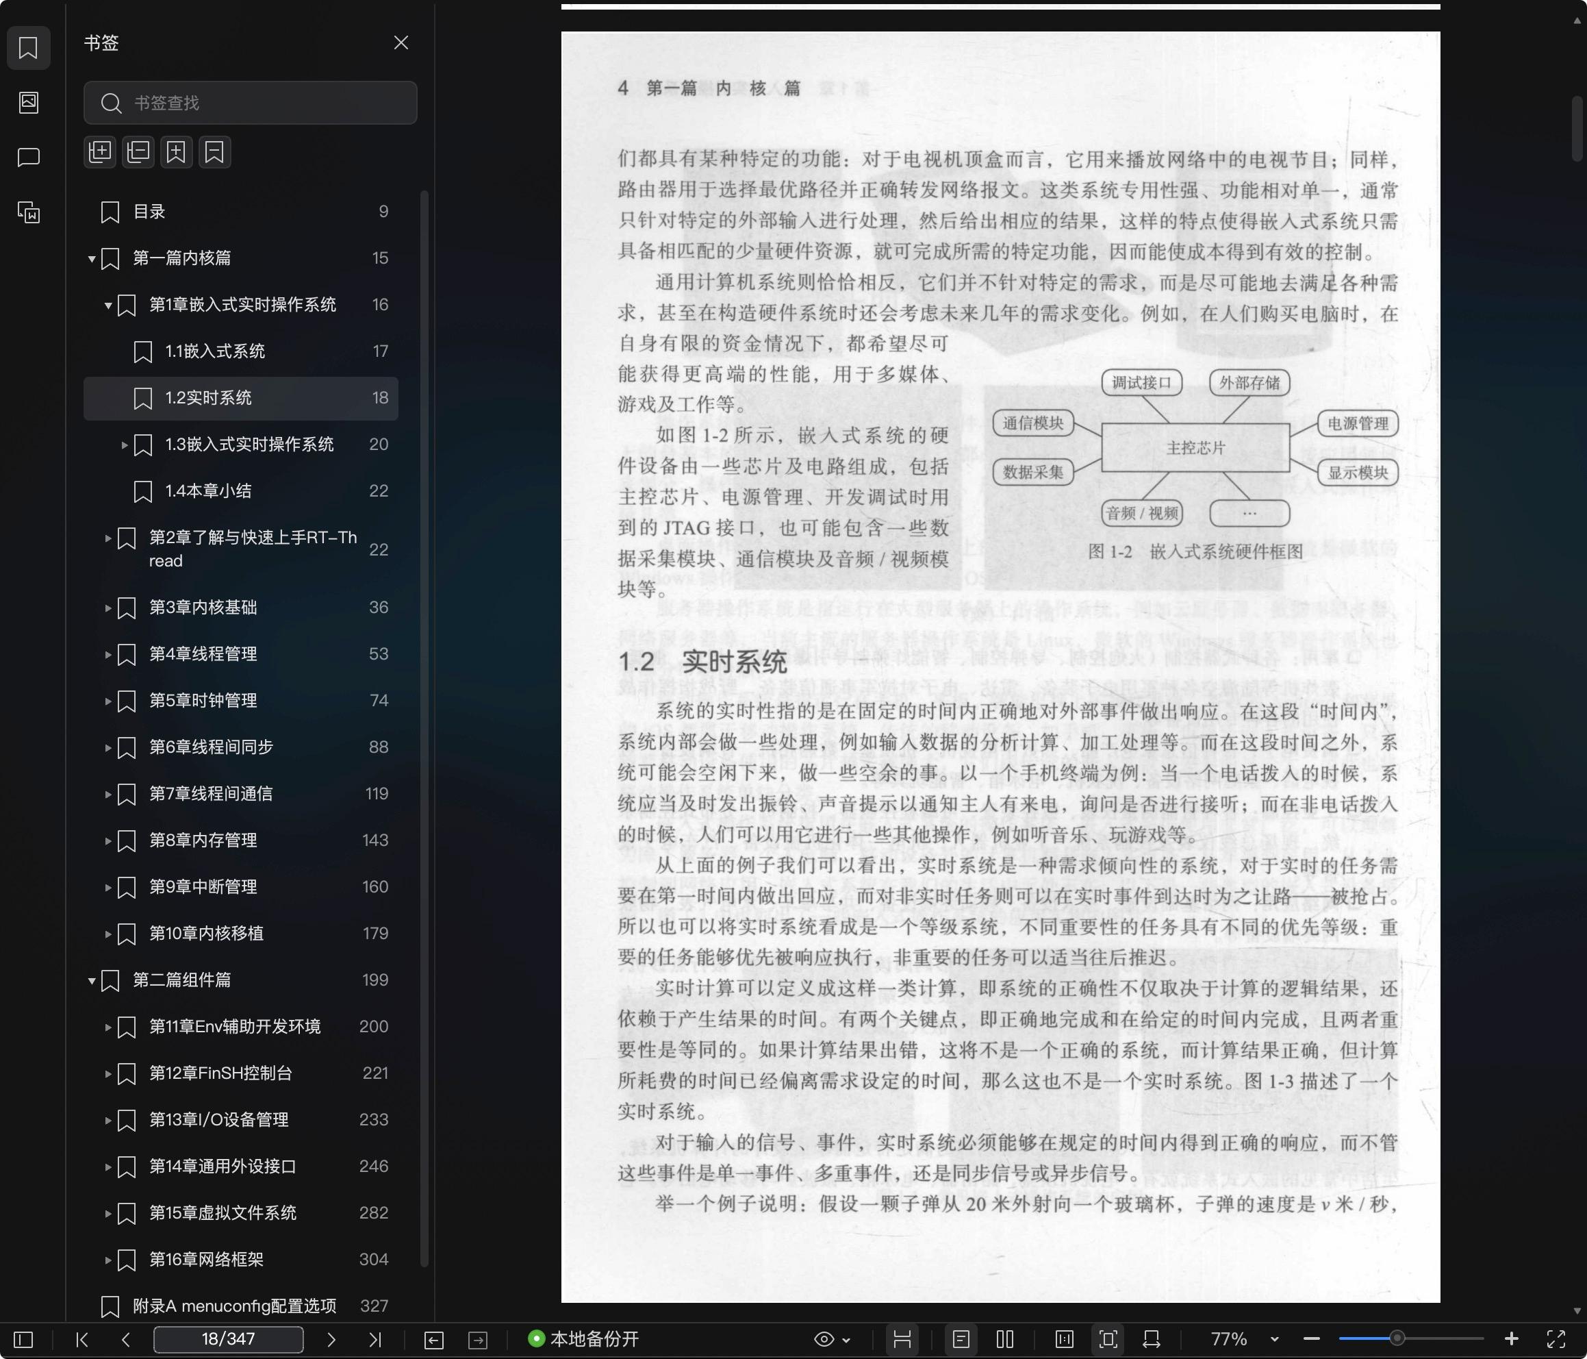
Task: Open the document conversion sidebar icon
Action: (28, 212)
